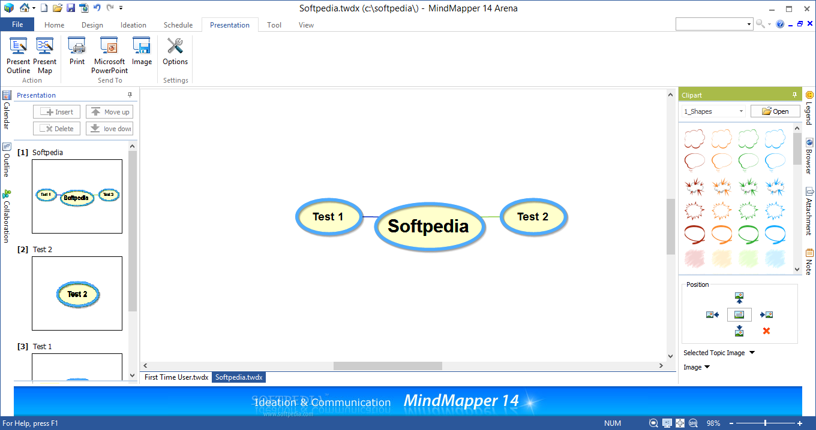Image resolution: width=816 pixels, height=430 pixels.
Task: Create a new document from quick access toolbar
Action: (44, 8)
